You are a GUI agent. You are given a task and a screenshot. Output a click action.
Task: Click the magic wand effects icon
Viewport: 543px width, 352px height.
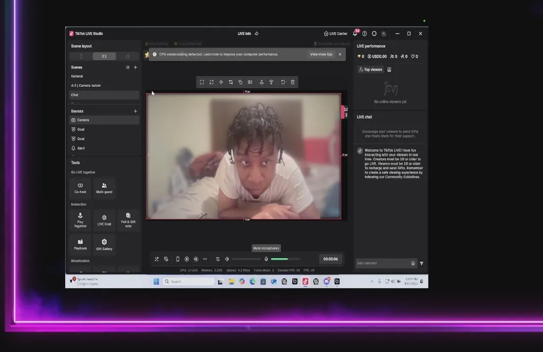coord(157,259)
